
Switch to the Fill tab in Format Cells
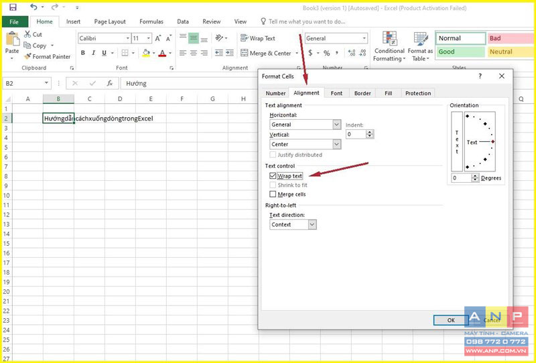click(x=389, y=93)
